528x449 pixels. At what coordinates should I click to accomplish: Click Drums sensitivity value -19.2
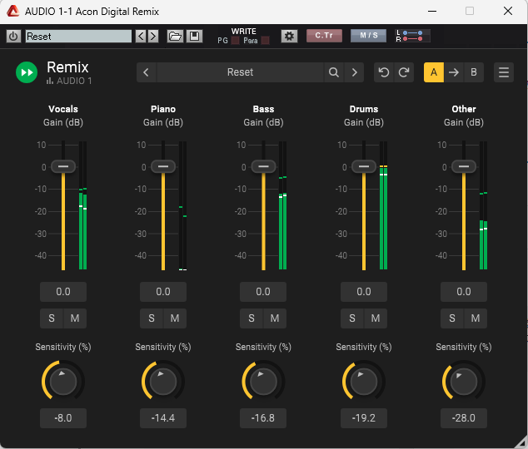click(364, 418)
